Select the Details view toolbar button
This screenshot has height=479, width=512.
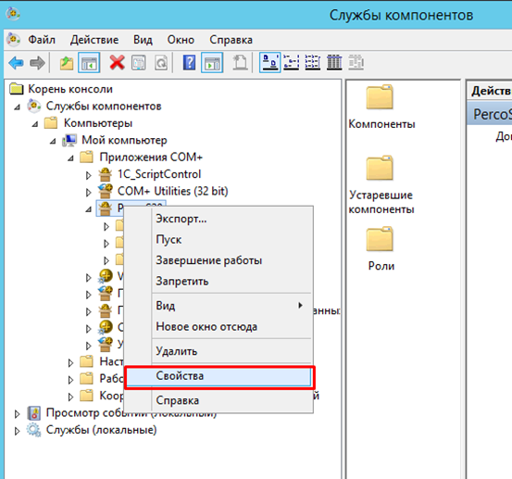[334, 62]
